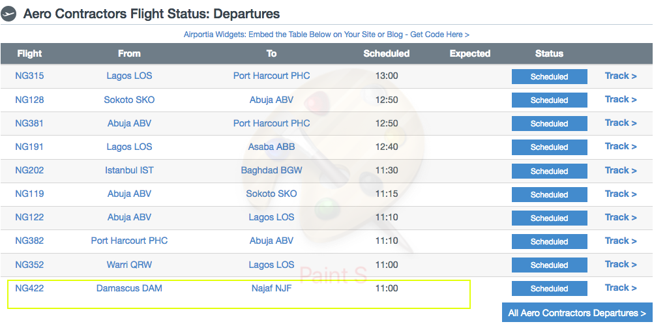This screenshot has width=667, height=324.
Task: Open Warri QRW airport link
Action: pos(129,265)
